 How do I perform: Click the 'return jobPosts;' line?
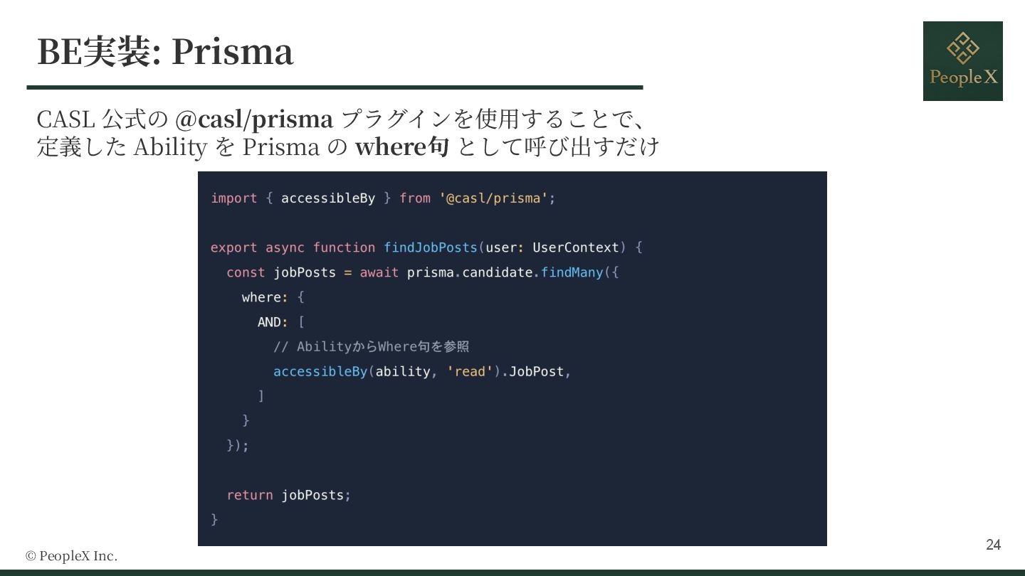pyautogui.click(x=288, y=495)
